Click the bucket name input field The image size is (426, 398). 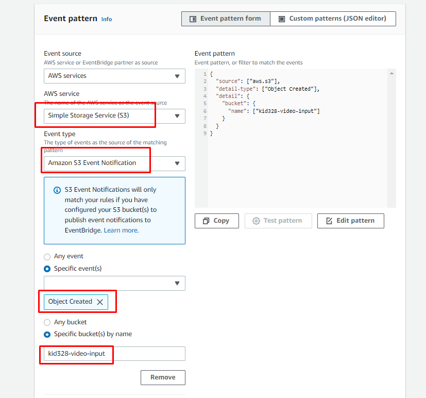(x=114, y=354)
